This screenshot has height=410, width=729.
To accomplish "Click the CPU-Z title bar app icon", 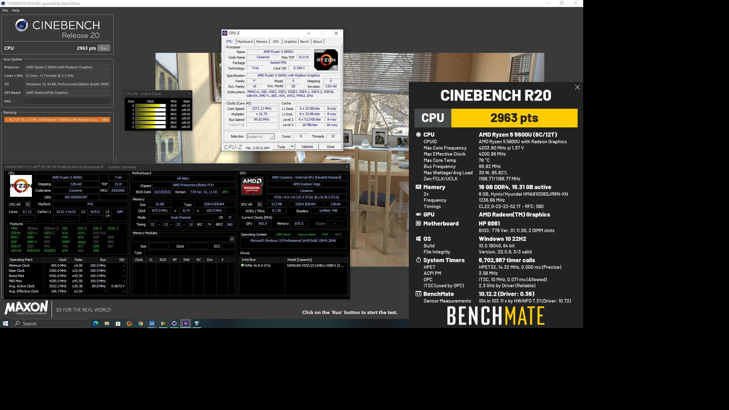I will pos(225,33).
